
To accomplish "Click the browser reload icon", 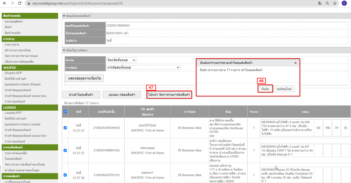I will coord(20,3).
